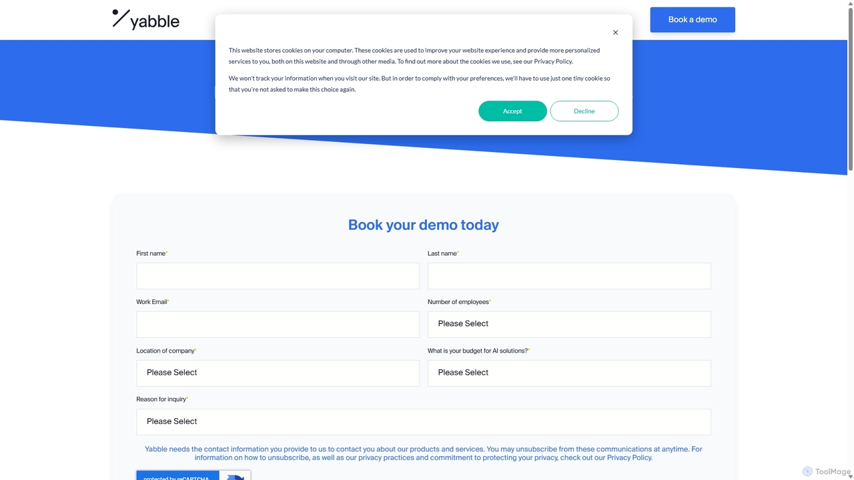Open the Location of company dropdown
The image size is (854, 480).
click(278, 373)
